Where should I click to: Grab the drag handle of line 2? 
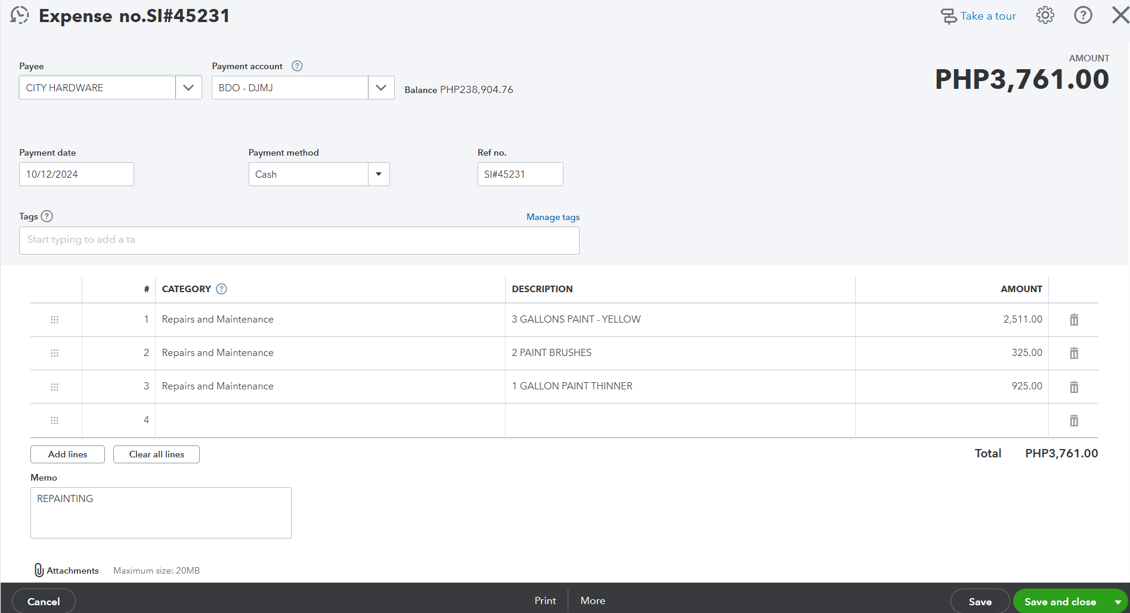pyautogui.click(x=54, y=353)
